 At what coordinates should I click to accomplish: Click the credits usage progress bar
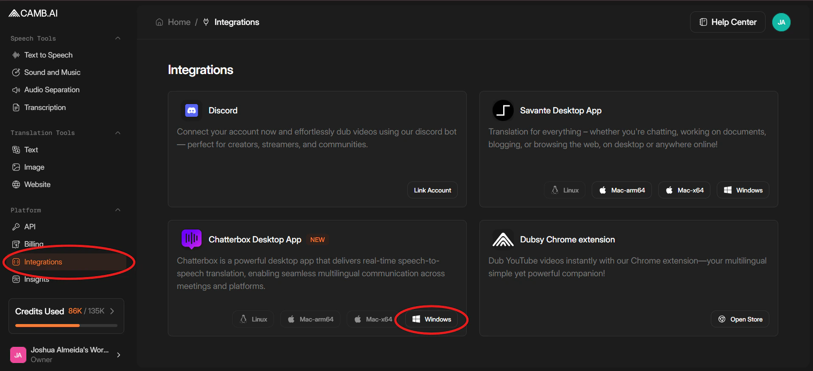pos(66,325)
